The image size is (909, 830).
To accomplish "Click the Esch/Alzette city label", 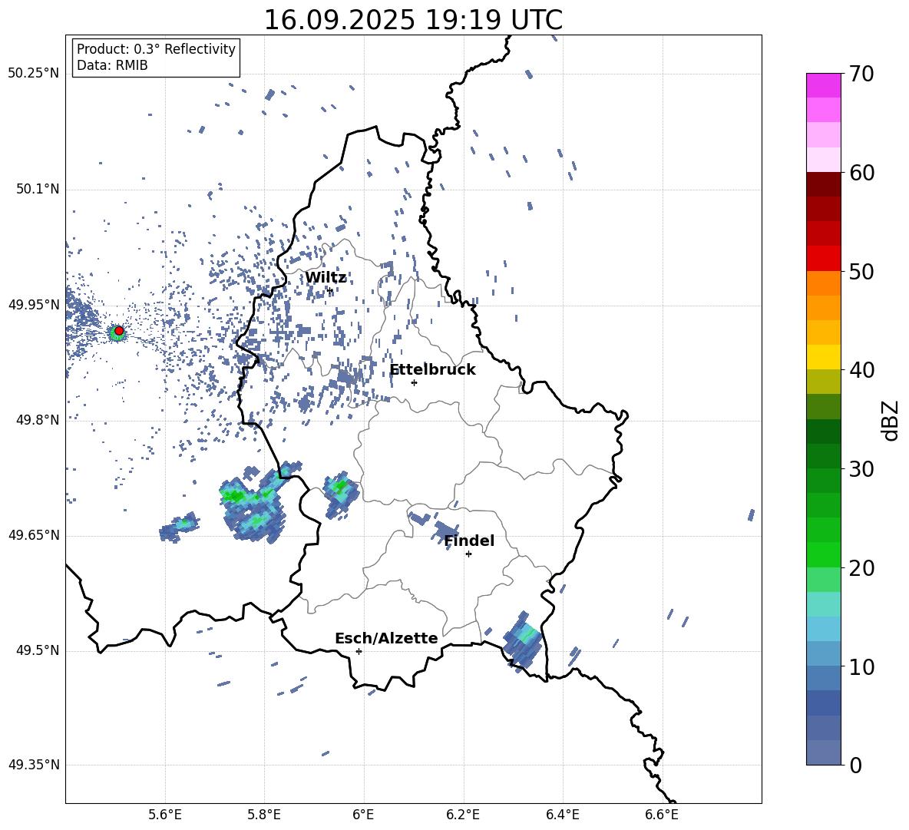I will (x=386, y=638).
